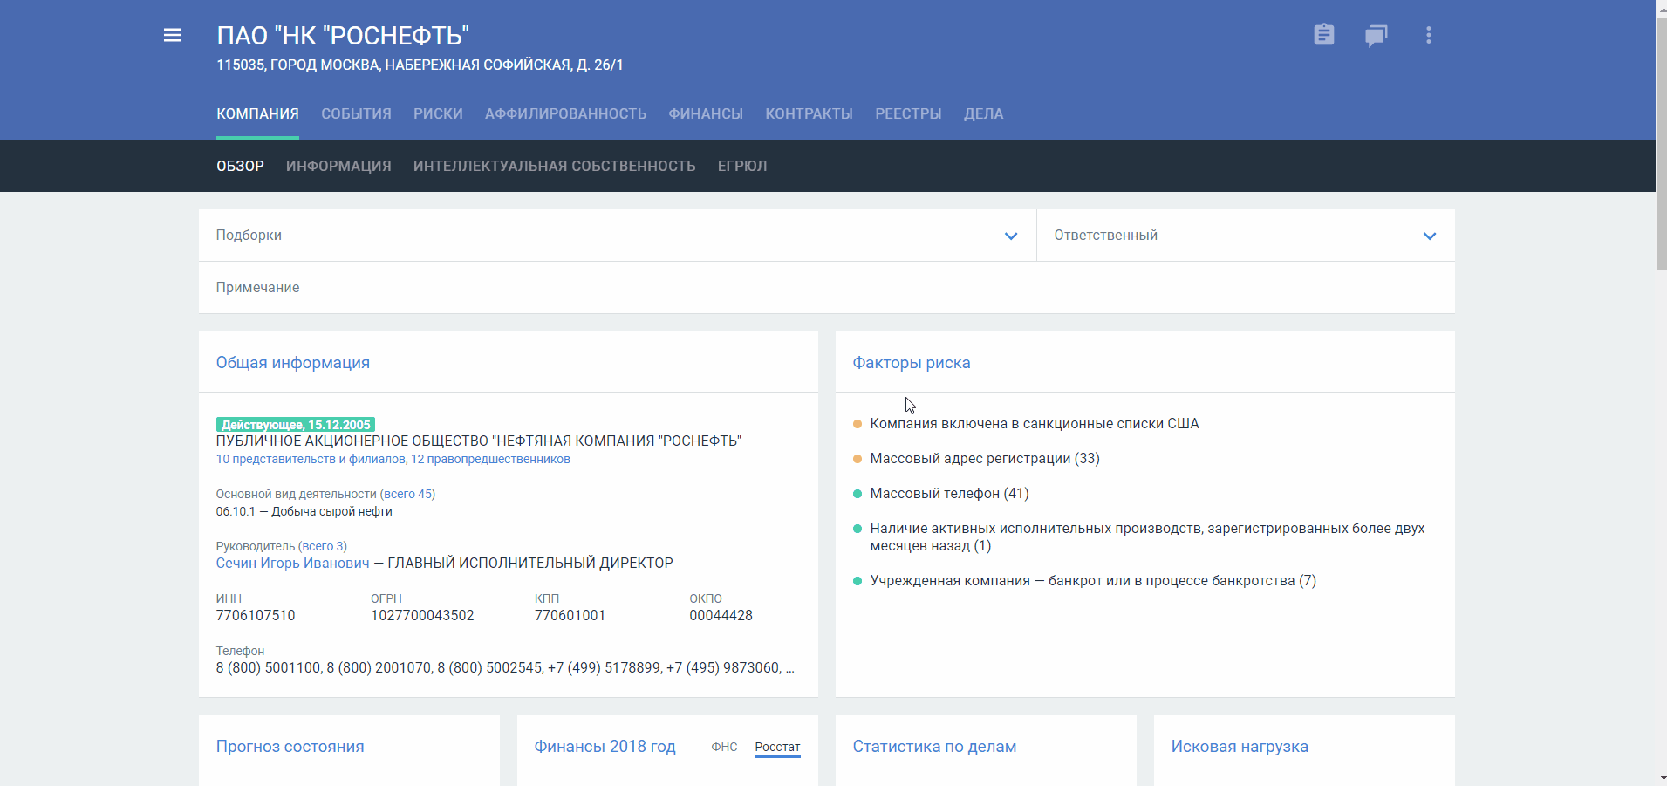
Task: Open ИНТЕЛЛЕКТУАЛЬНАЯ СОБСТВЕННОСТЬ sub-tab
Action: click(x=554, y=166)
